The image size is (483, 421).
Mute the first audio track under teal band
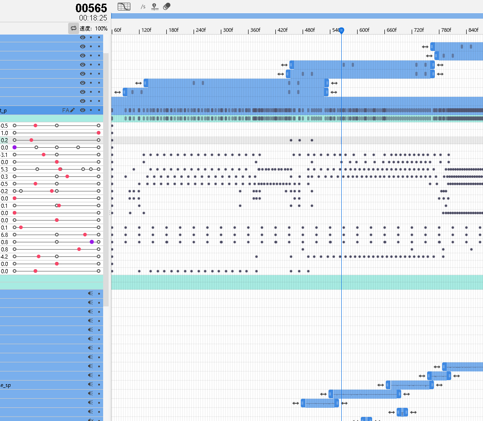(x=90, y=293)
